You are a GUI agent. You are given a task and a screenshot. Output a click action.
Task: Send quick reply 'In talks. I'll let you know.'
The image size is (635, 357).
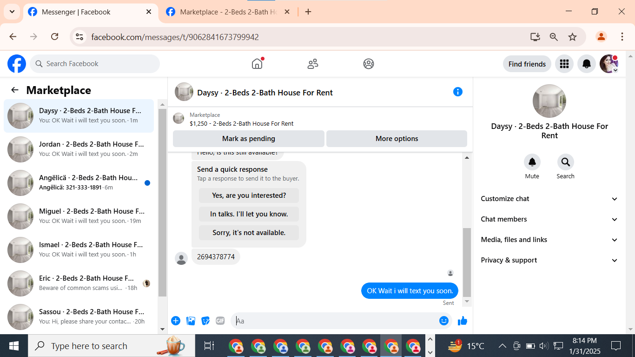(249, 214)
